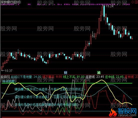Click the 线上不买: 91.00 indicator label
The image size is (138, 118).
(74, 77)
